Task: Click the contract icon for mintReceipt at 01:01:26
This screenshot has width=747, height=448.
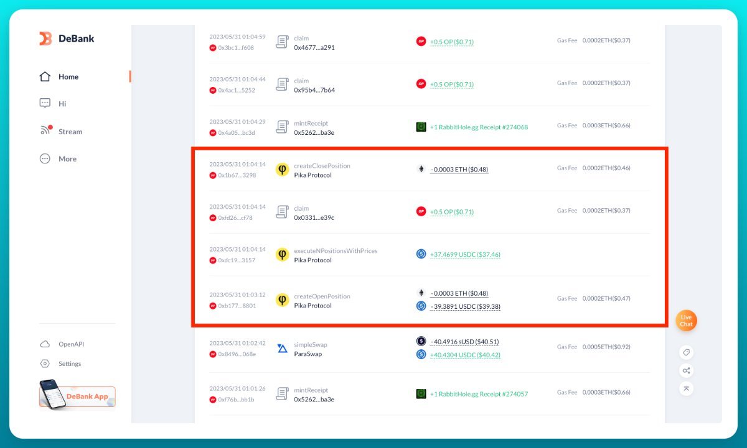Action: point(282,394)
